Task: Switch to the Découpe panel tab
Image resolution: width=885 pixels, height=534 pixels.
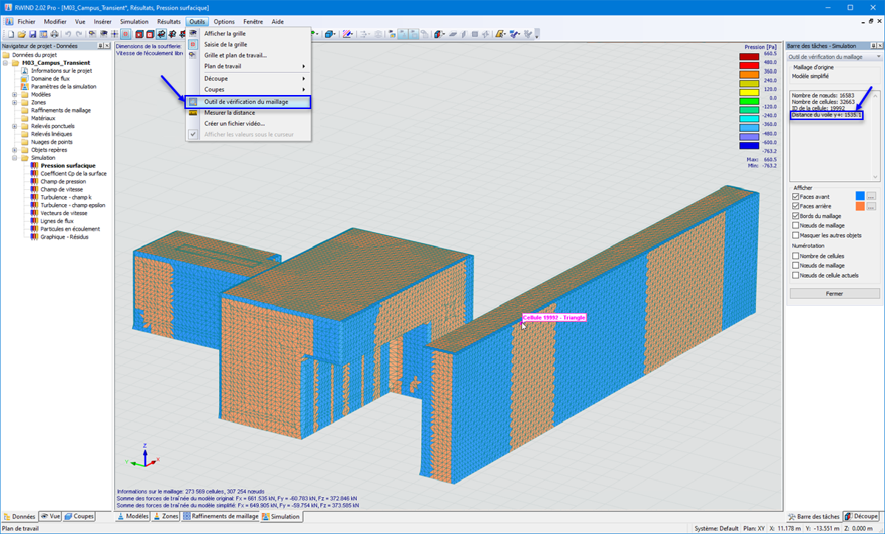Action: point(862,517)
